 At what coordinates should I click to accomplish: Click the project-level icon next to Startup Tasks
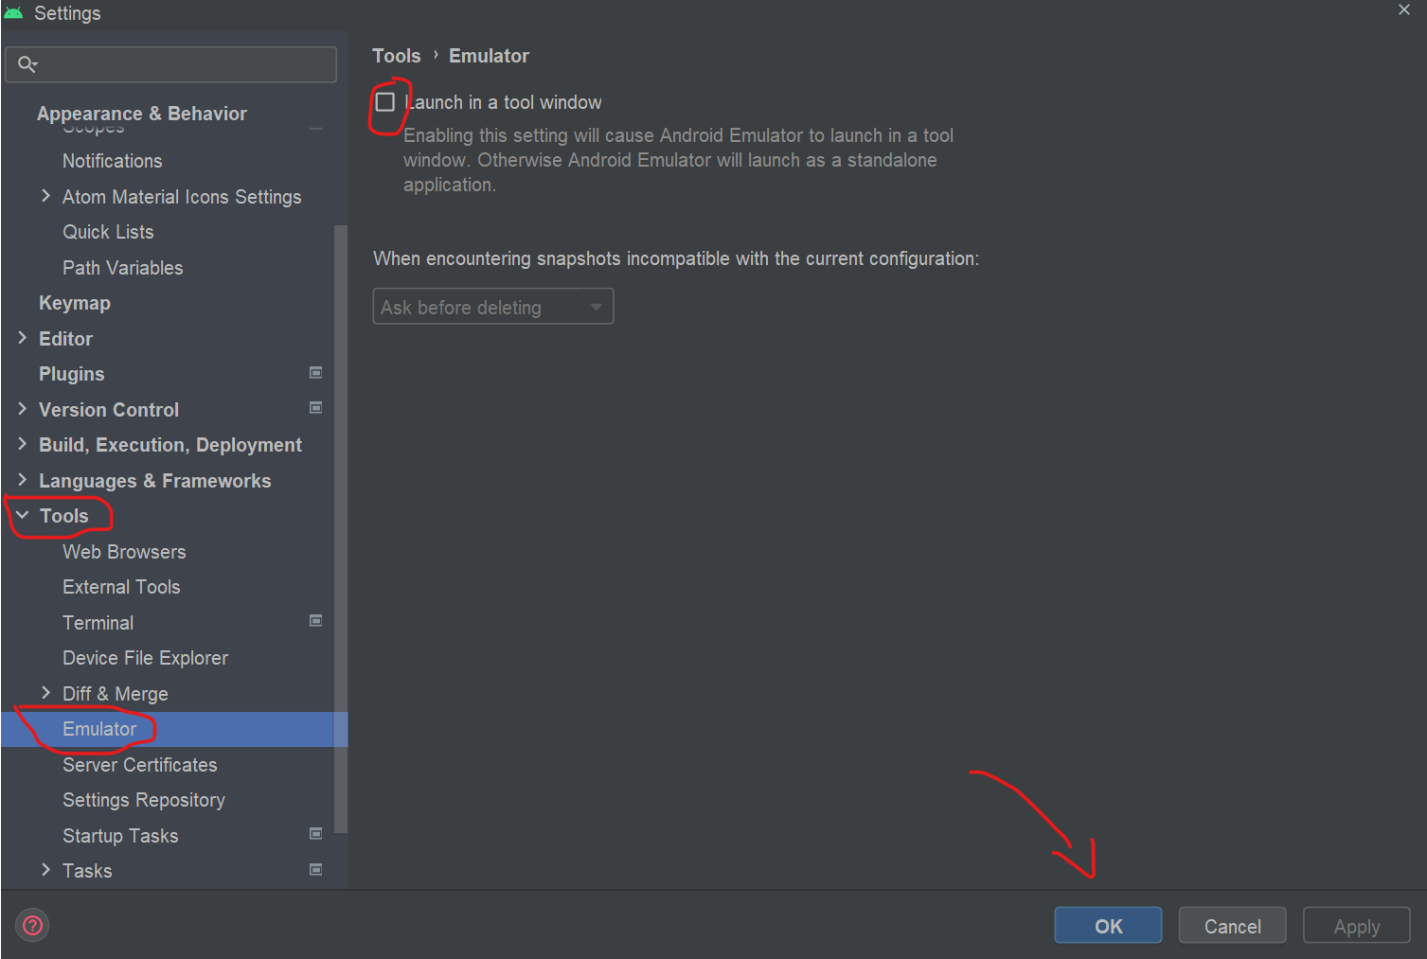[316, 834]
